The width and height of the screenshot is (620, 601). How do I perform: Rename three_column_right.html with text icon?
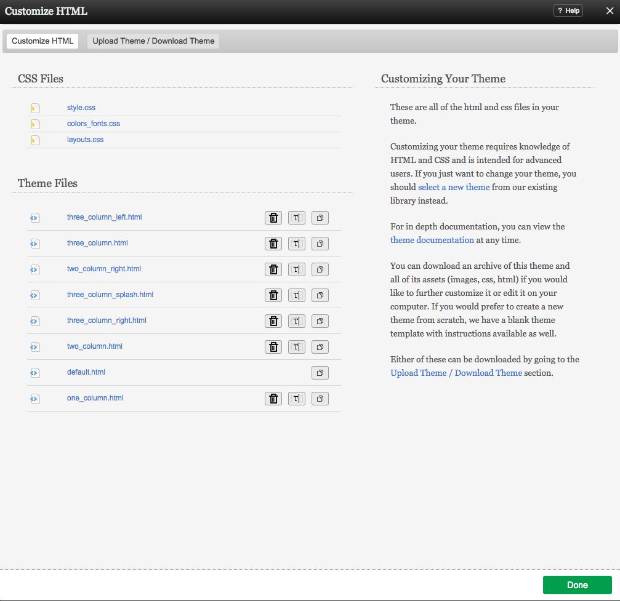pos(297,321)
